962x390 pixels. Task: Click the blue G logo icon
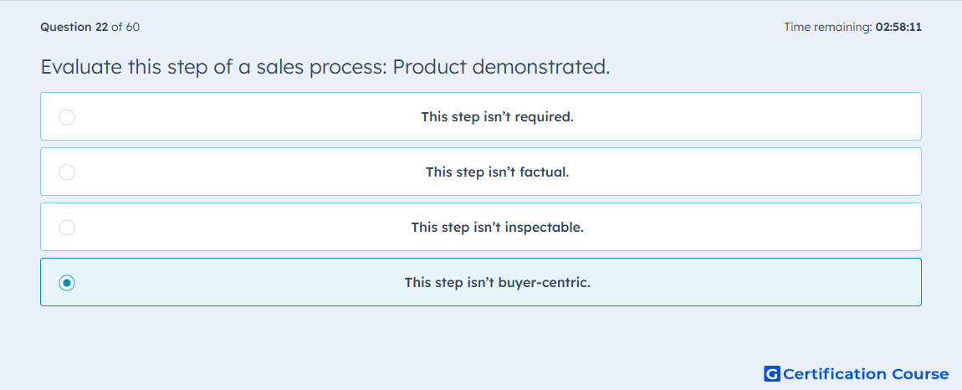pyautogui.click(x=772, y=373)
